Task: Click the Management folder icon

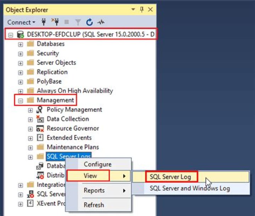Action: [30, 100]
